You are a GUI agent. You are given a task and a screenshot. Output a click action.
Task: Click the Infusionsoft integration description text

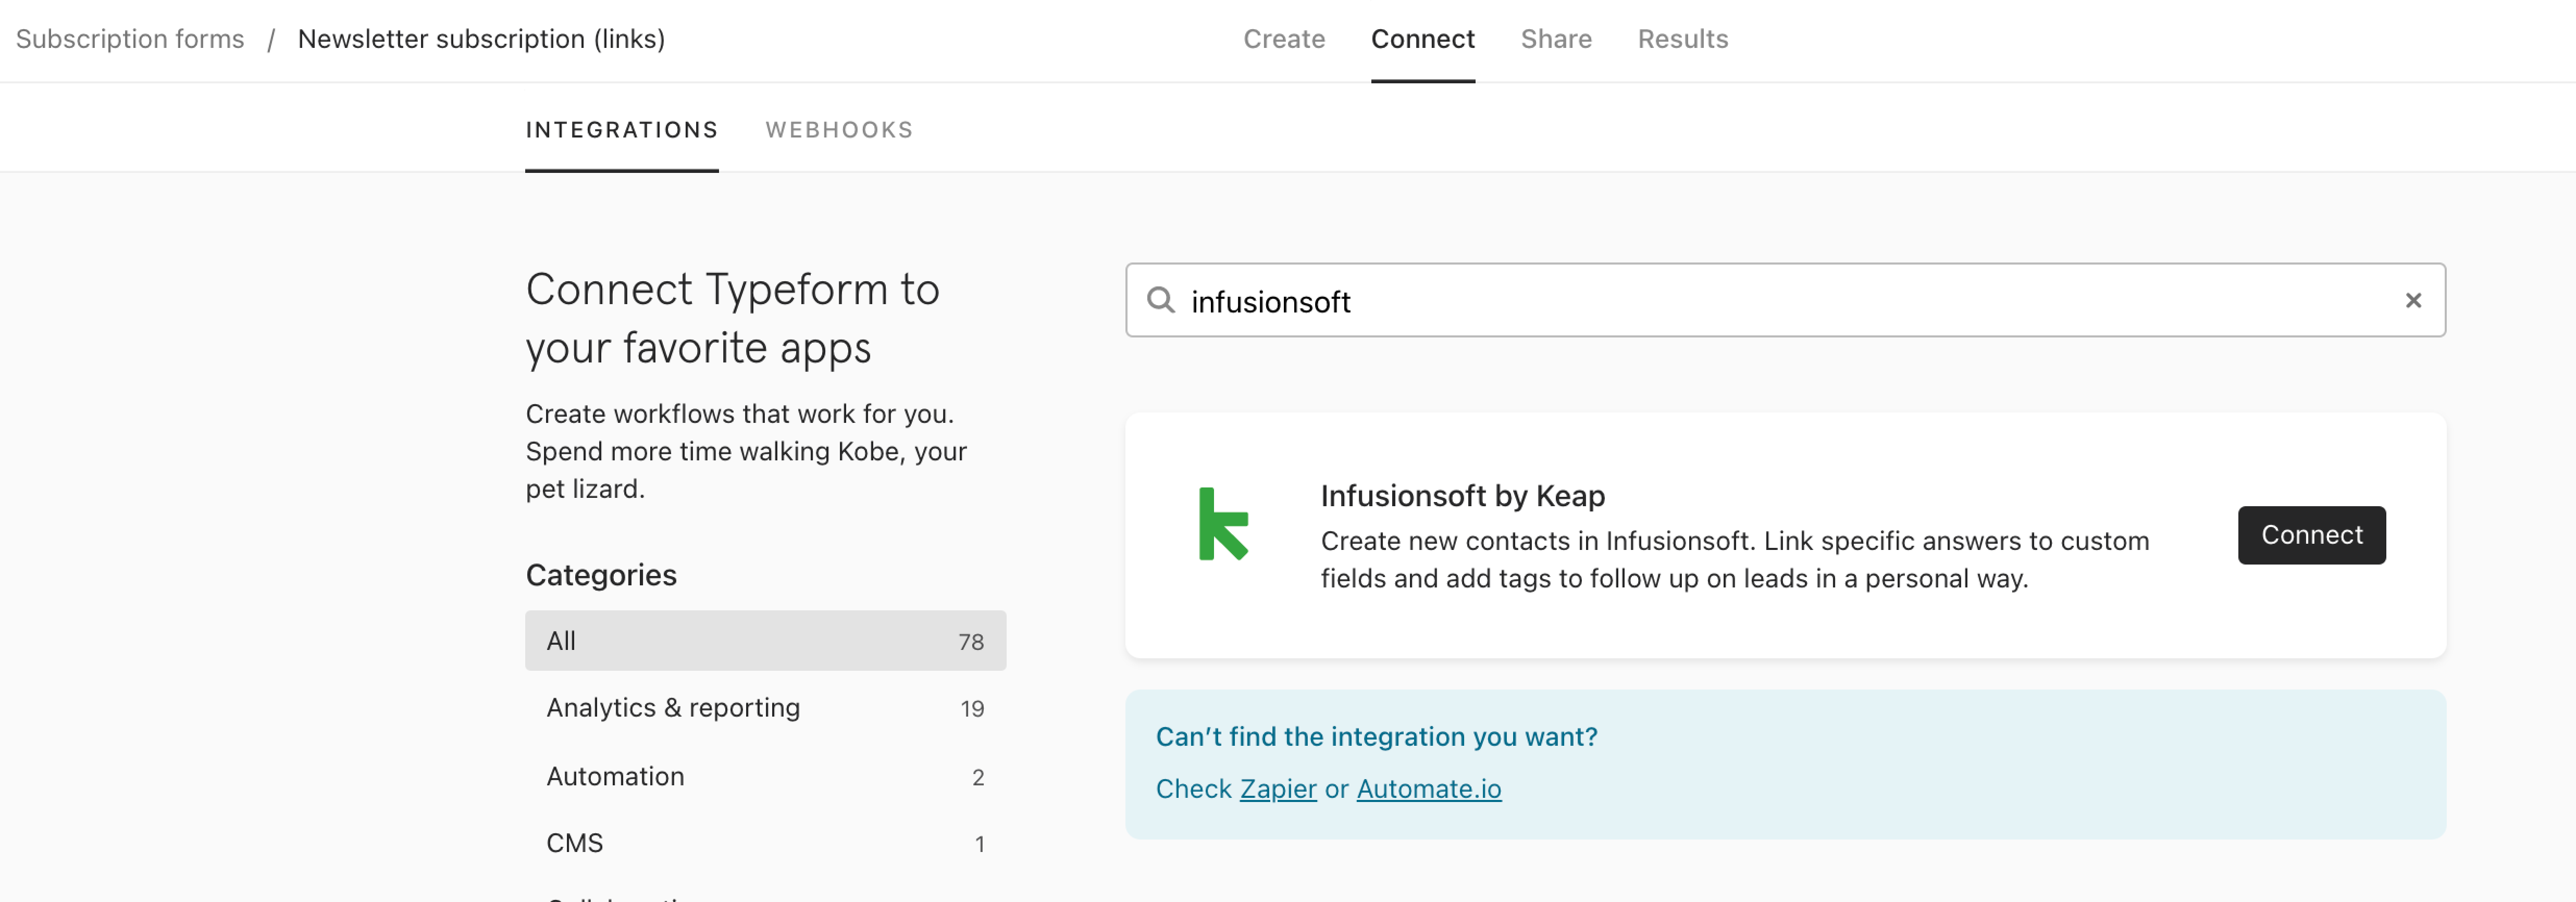(1734, 560)
